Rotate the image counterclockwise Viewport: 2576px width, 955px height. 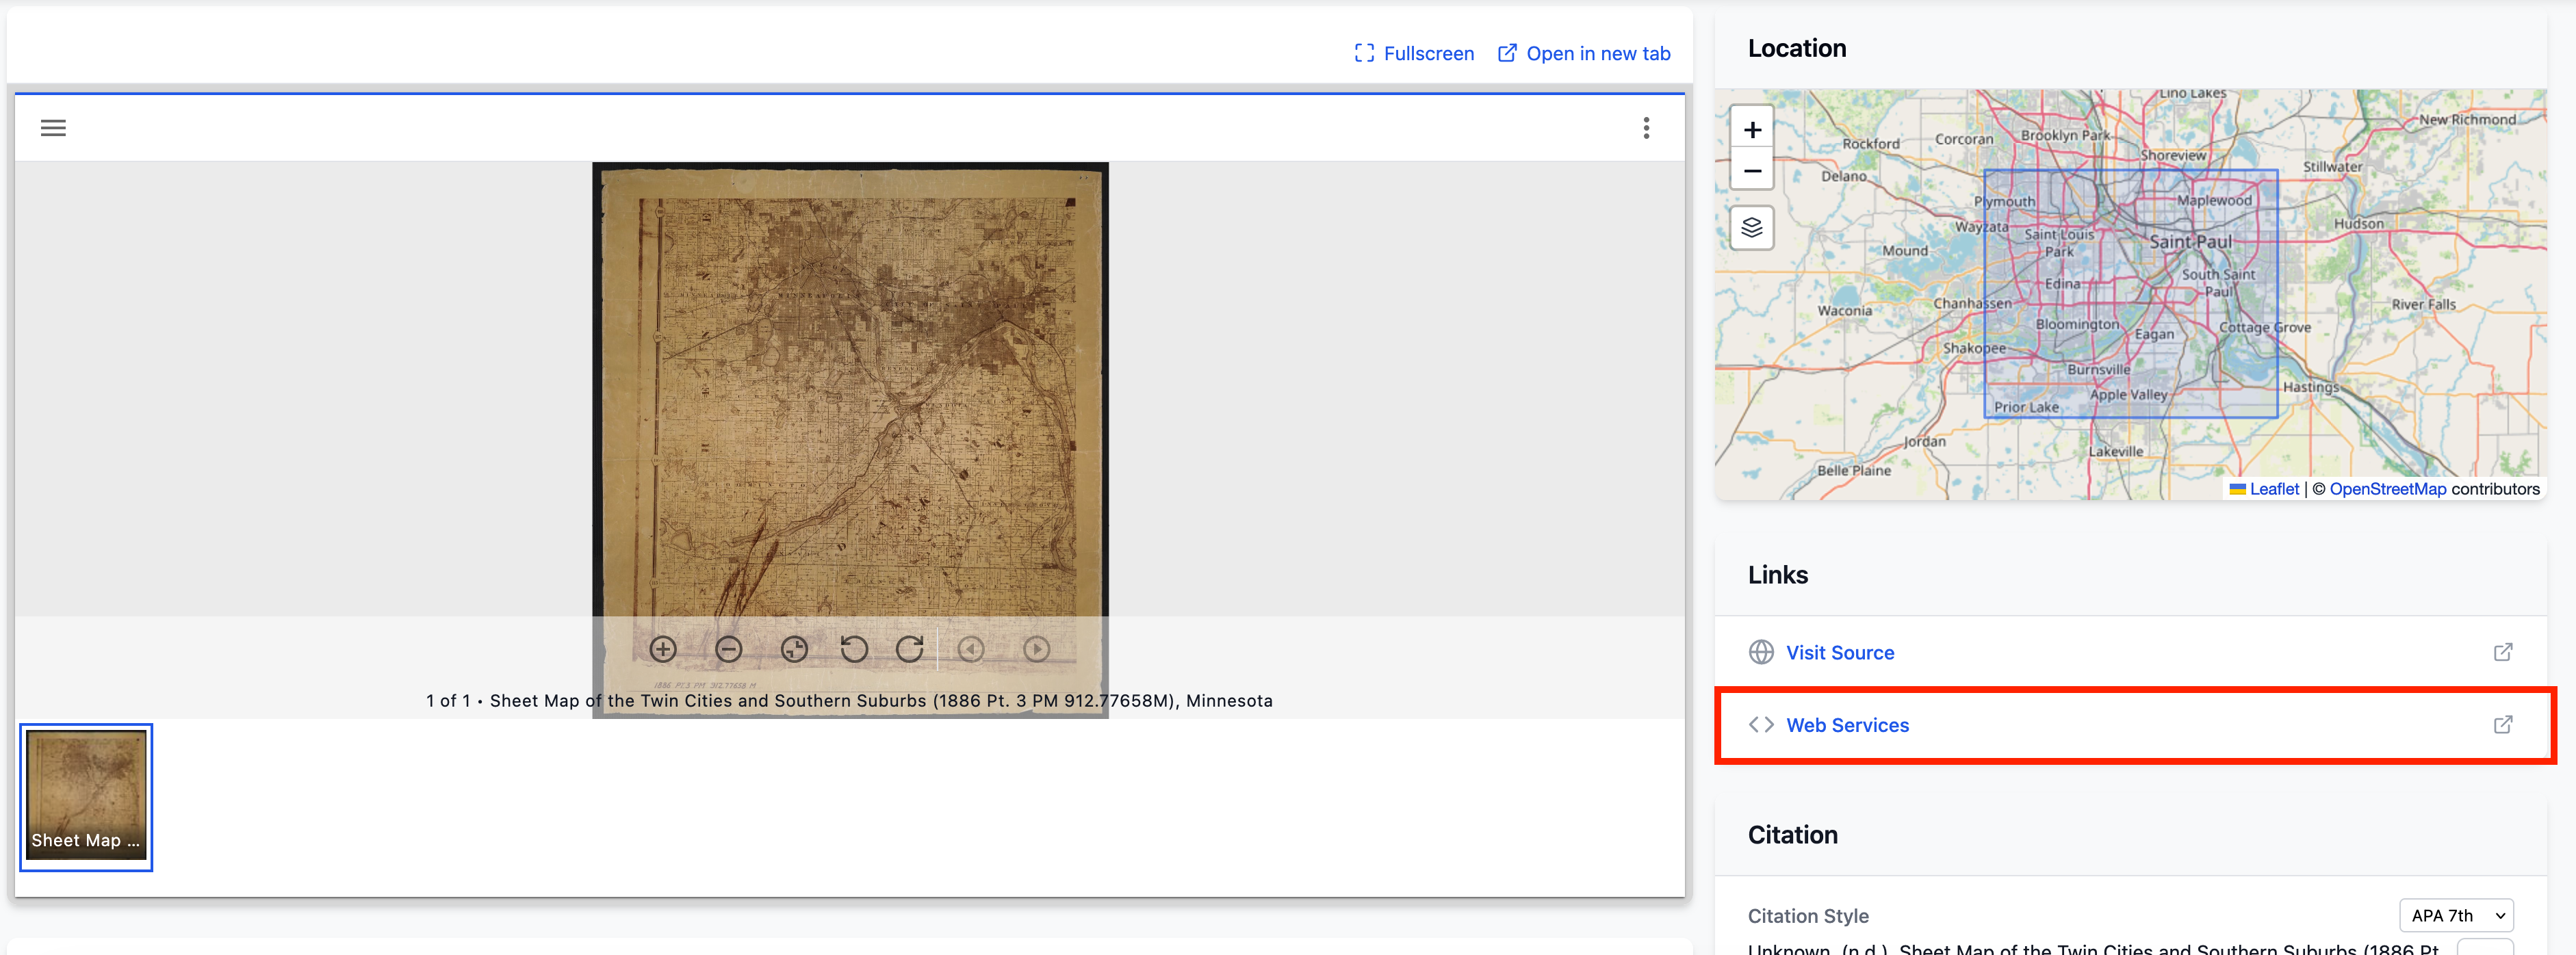(853, 649)
